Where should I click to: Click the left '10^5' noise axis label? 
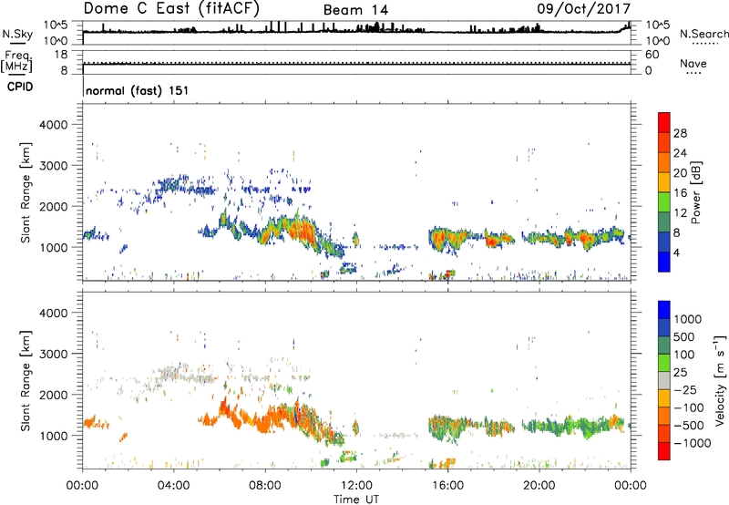56,26
